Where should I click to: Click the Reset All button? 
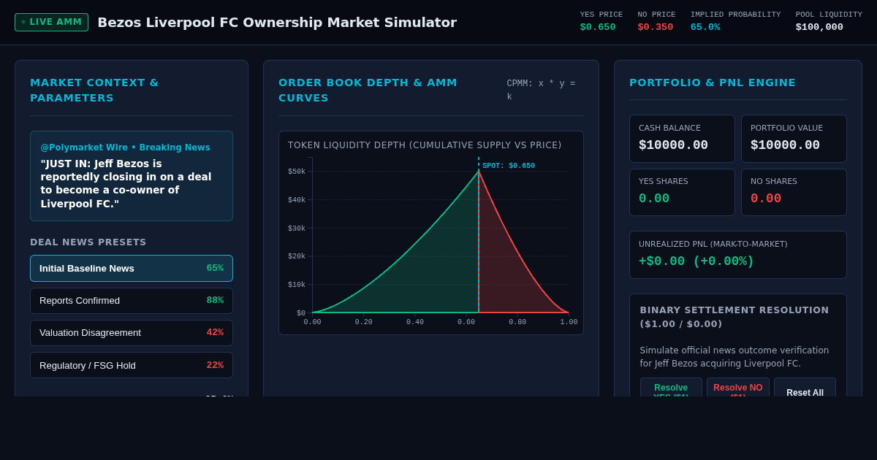point(805,388)
